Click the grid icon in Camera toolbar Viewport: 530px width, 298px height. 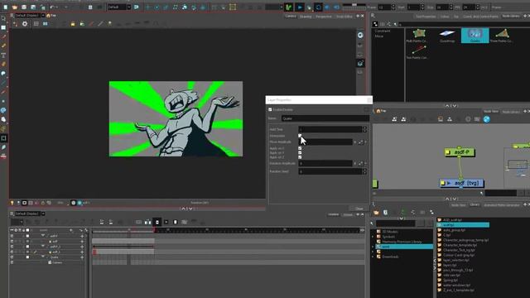36,24
